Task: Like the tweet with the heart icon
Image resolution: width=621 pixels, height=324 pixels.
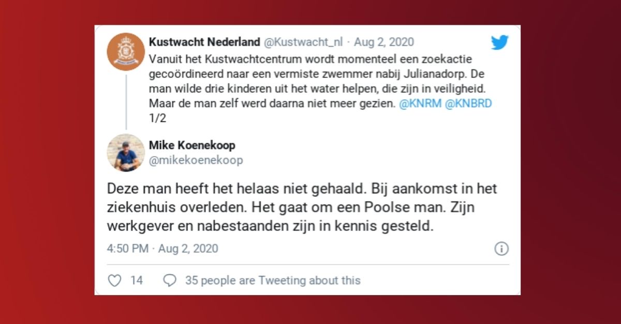Action: (114, 280)
